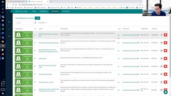Open Word from the Windows taskbar

3,33
